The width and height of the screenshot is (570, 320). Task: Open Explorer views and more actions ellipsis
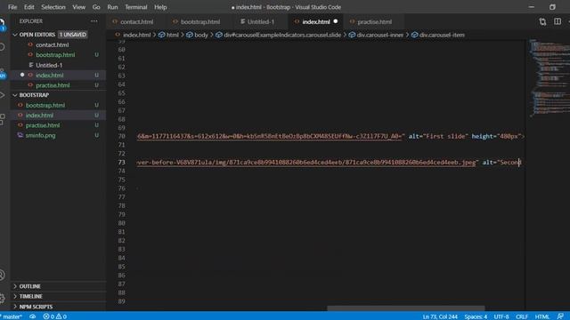[94, 21]
